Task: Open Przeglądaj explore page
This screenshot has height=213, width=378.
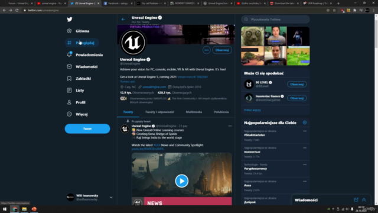Action: coord(82,43)
